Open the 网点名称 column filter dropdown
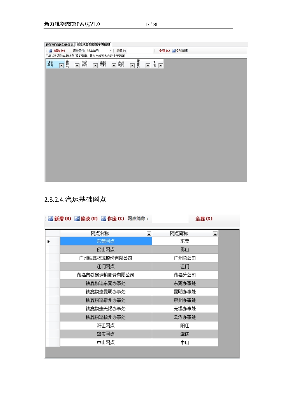The image size is (292, 412). [x=149, y=233]
